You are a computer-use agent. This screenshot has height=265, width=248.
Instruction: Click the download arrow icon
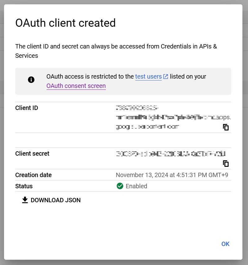(x=25, y=200)
